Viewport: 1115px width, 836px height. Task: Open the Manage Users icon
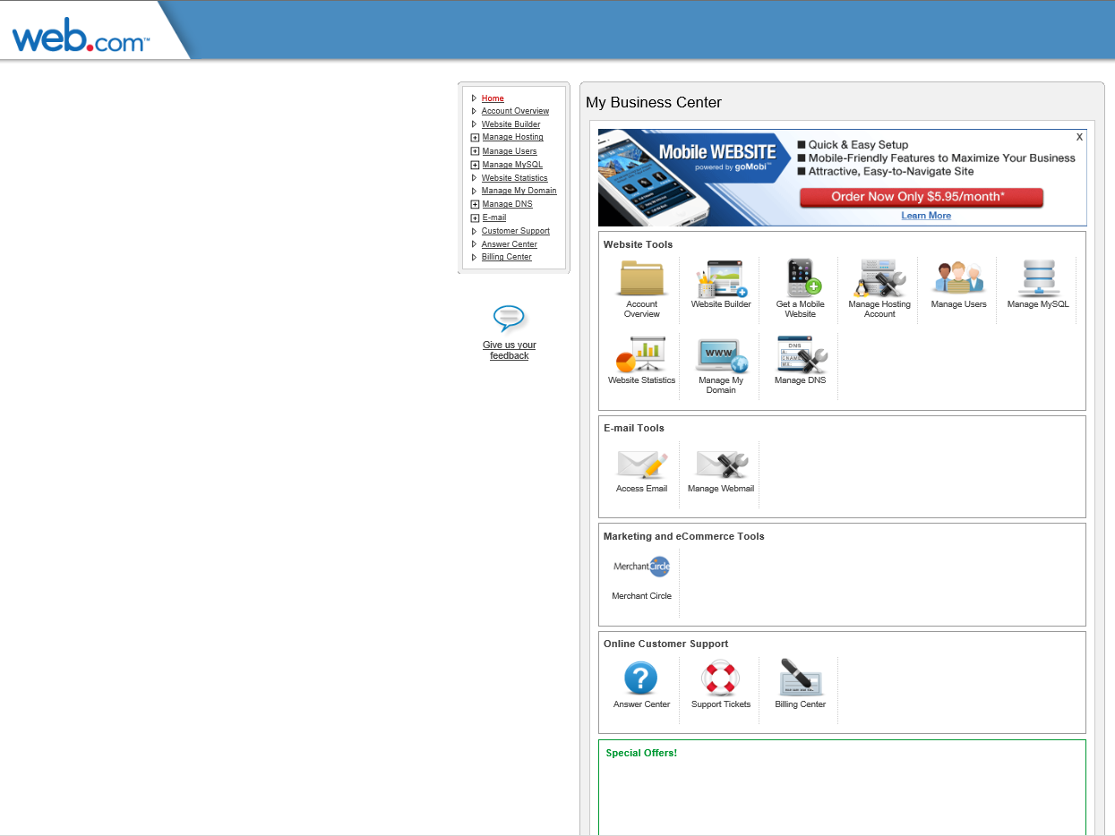point(958,278)
